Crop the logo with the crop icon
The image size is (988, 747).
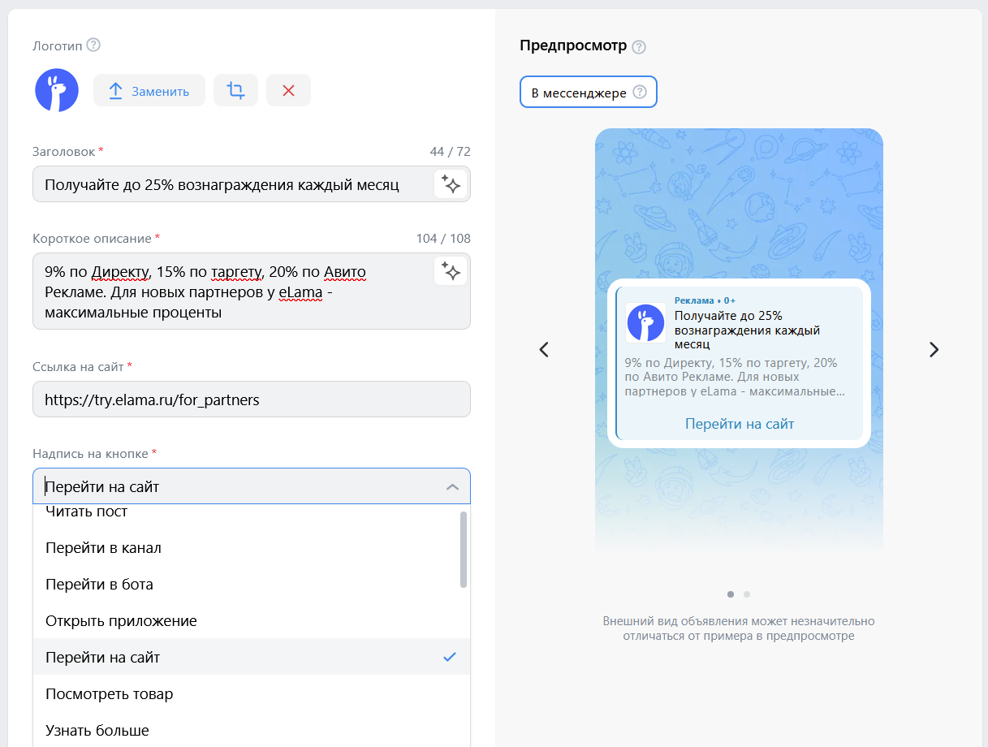235,91
